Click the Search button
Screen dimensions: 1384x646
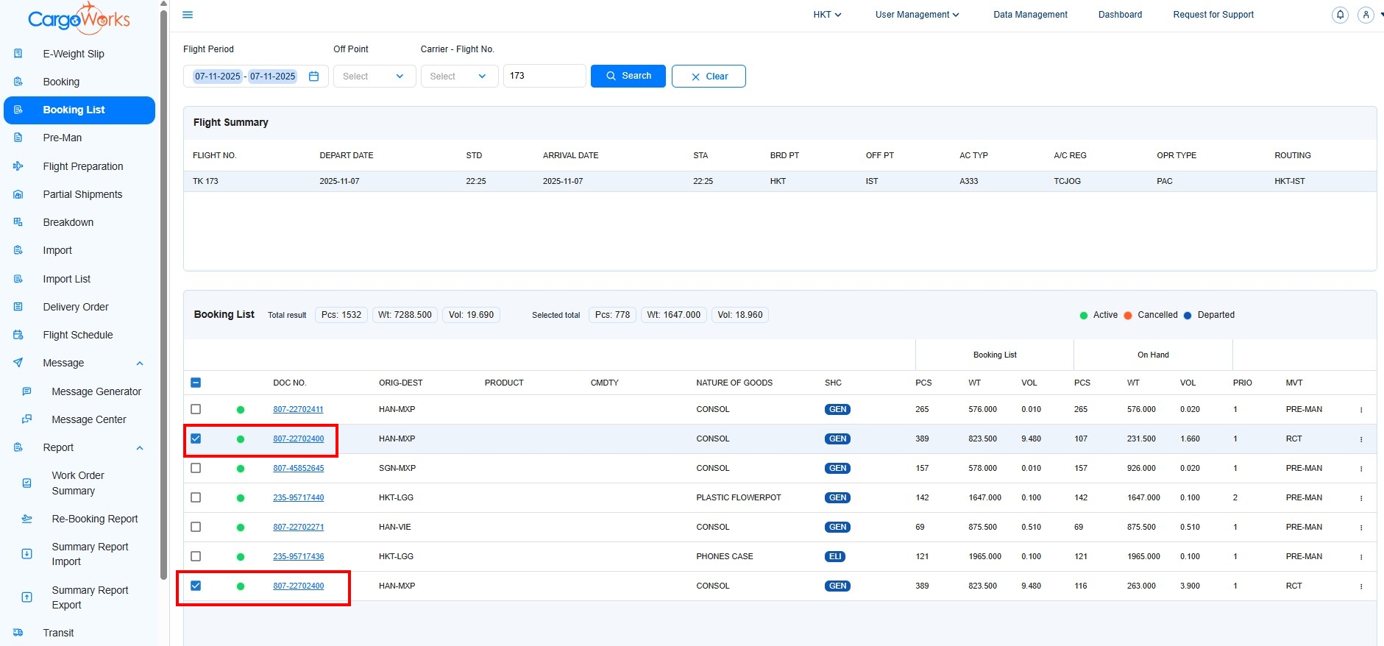coord(628,77)
